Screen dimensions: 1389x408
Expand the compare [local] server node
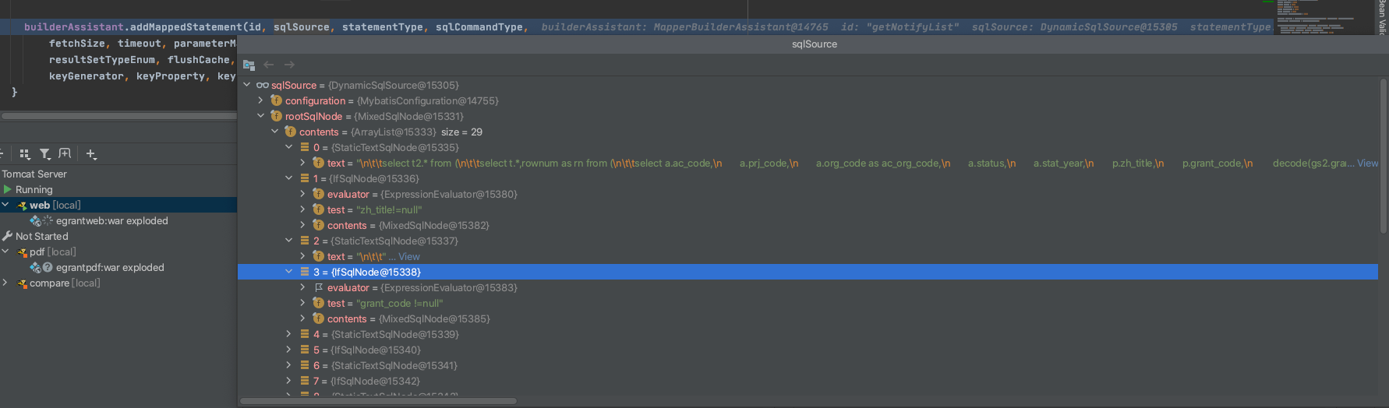5,283
